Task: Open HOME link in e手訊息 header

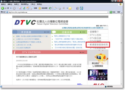Action: coord(47,32)
